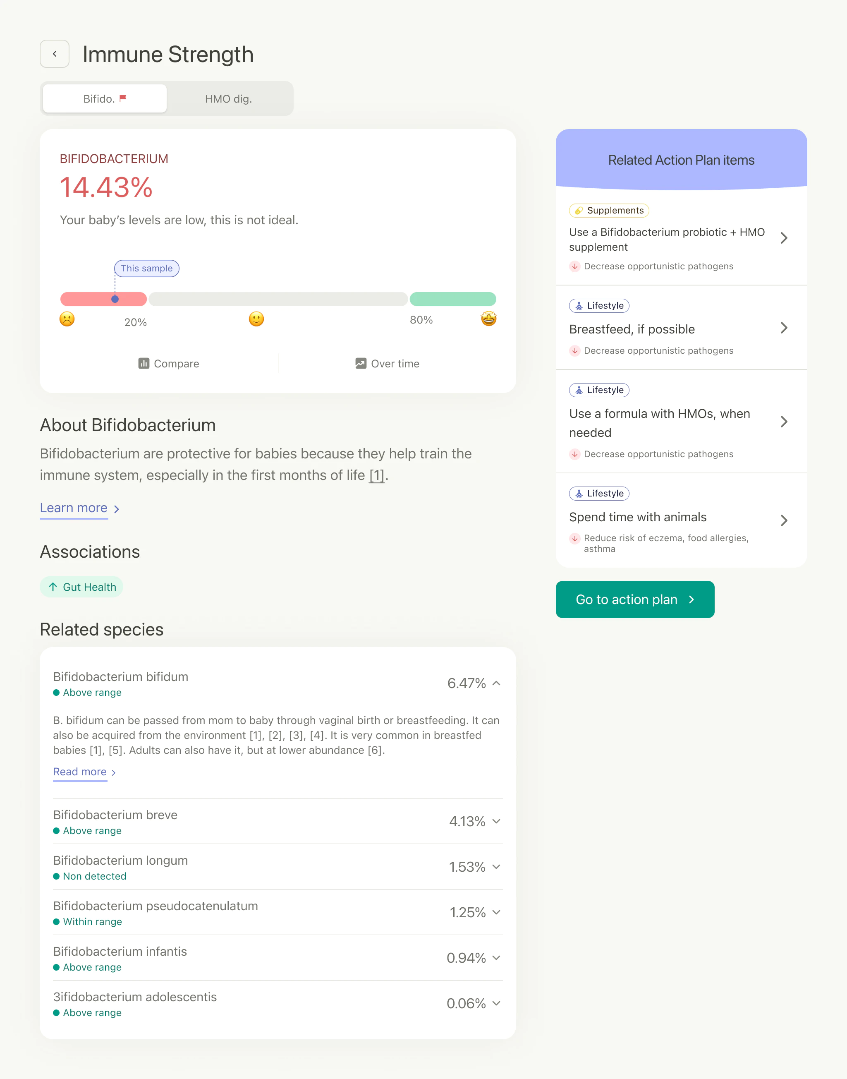Click the red flag on Bifido tab
Viewport: 847px width, 1079px height.
(x=124, y=98)
